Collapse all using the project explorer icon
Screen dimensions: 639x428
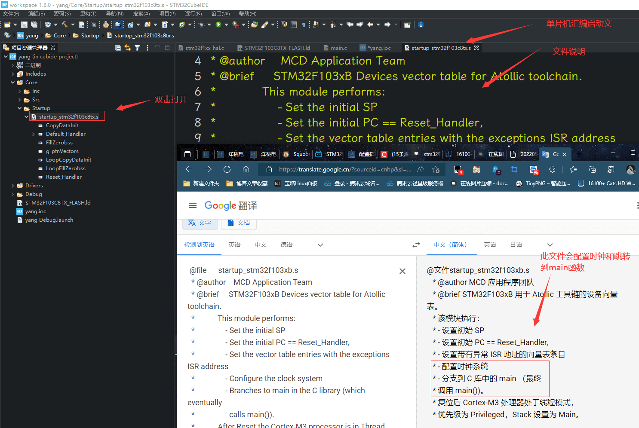(x=118, y=48)
